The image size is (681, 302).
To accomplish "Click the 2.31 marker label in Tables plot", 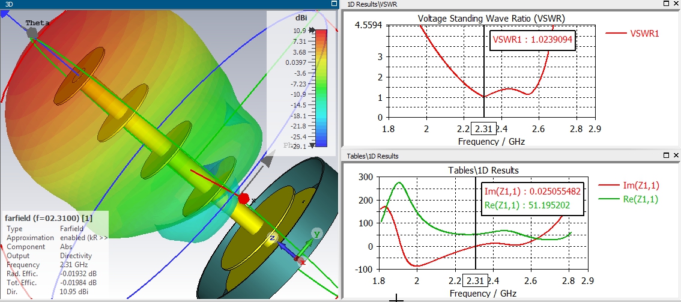I will point(474,281).
